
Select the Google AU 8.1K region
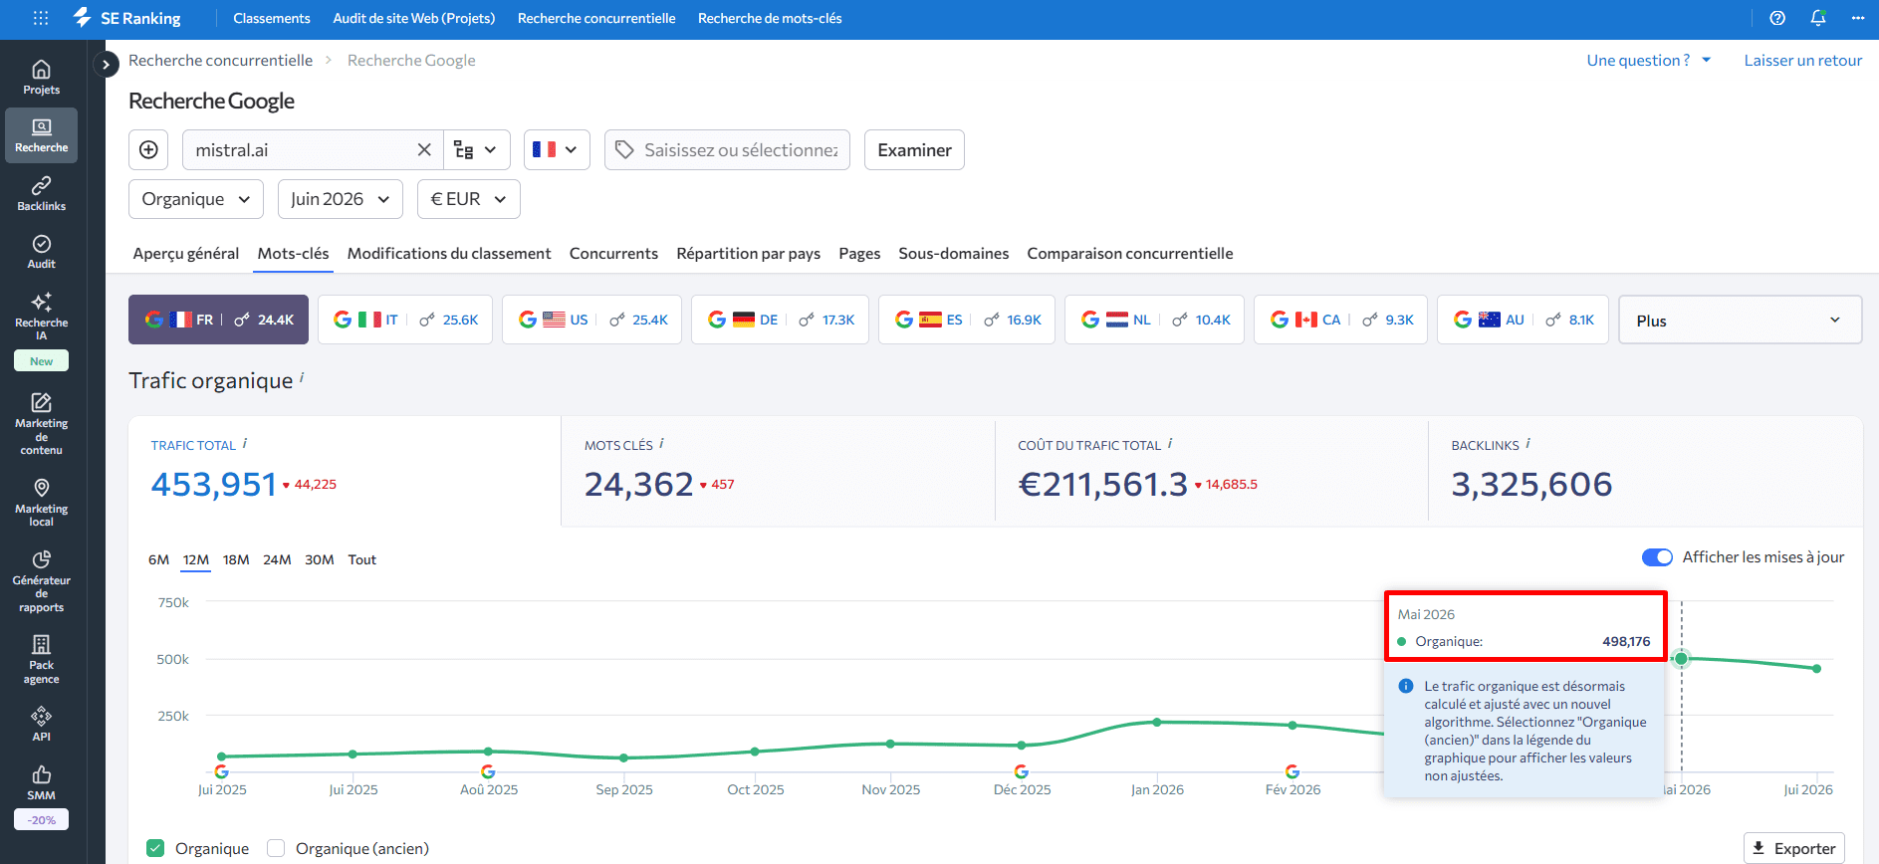click(1523, 320)
